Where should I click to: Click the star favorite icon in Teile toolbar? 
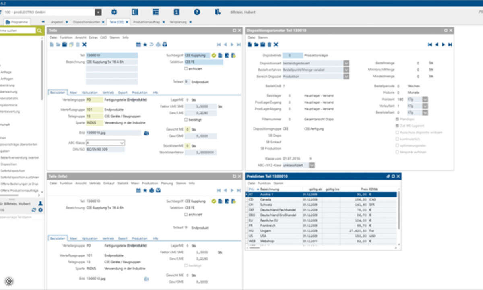145,44
